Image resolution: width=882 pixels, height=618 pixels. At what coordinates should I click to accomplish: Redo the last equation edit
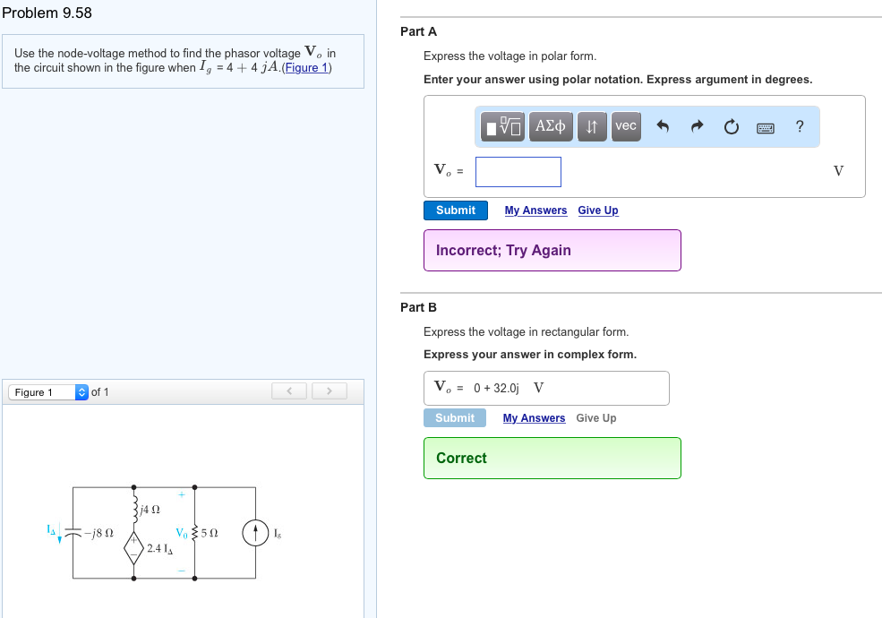[697, 126]
